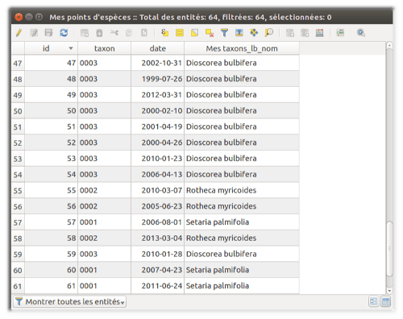Viewport: 403px width, 319px height.
Task: Switch to table view icon at bottom right
Action: pyautogui.click(x=386, y=301)
